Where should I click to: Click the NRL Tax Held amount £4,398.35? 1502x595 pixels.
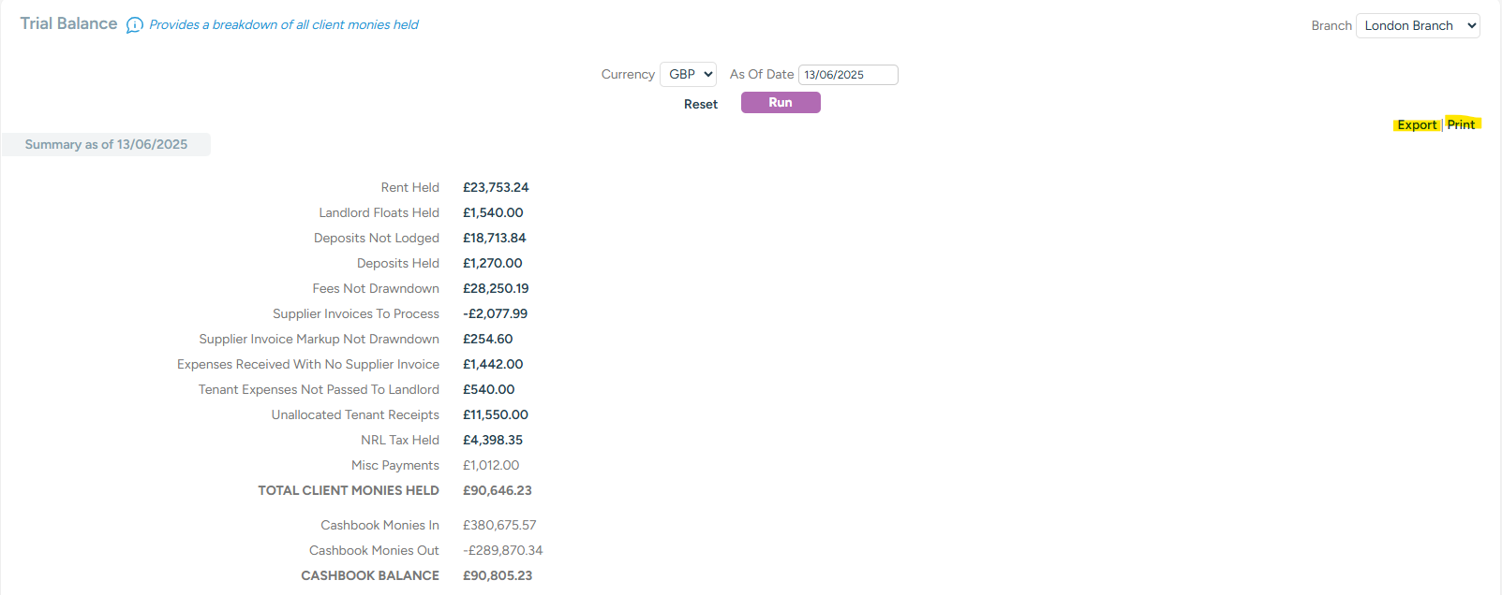point(493,441)
